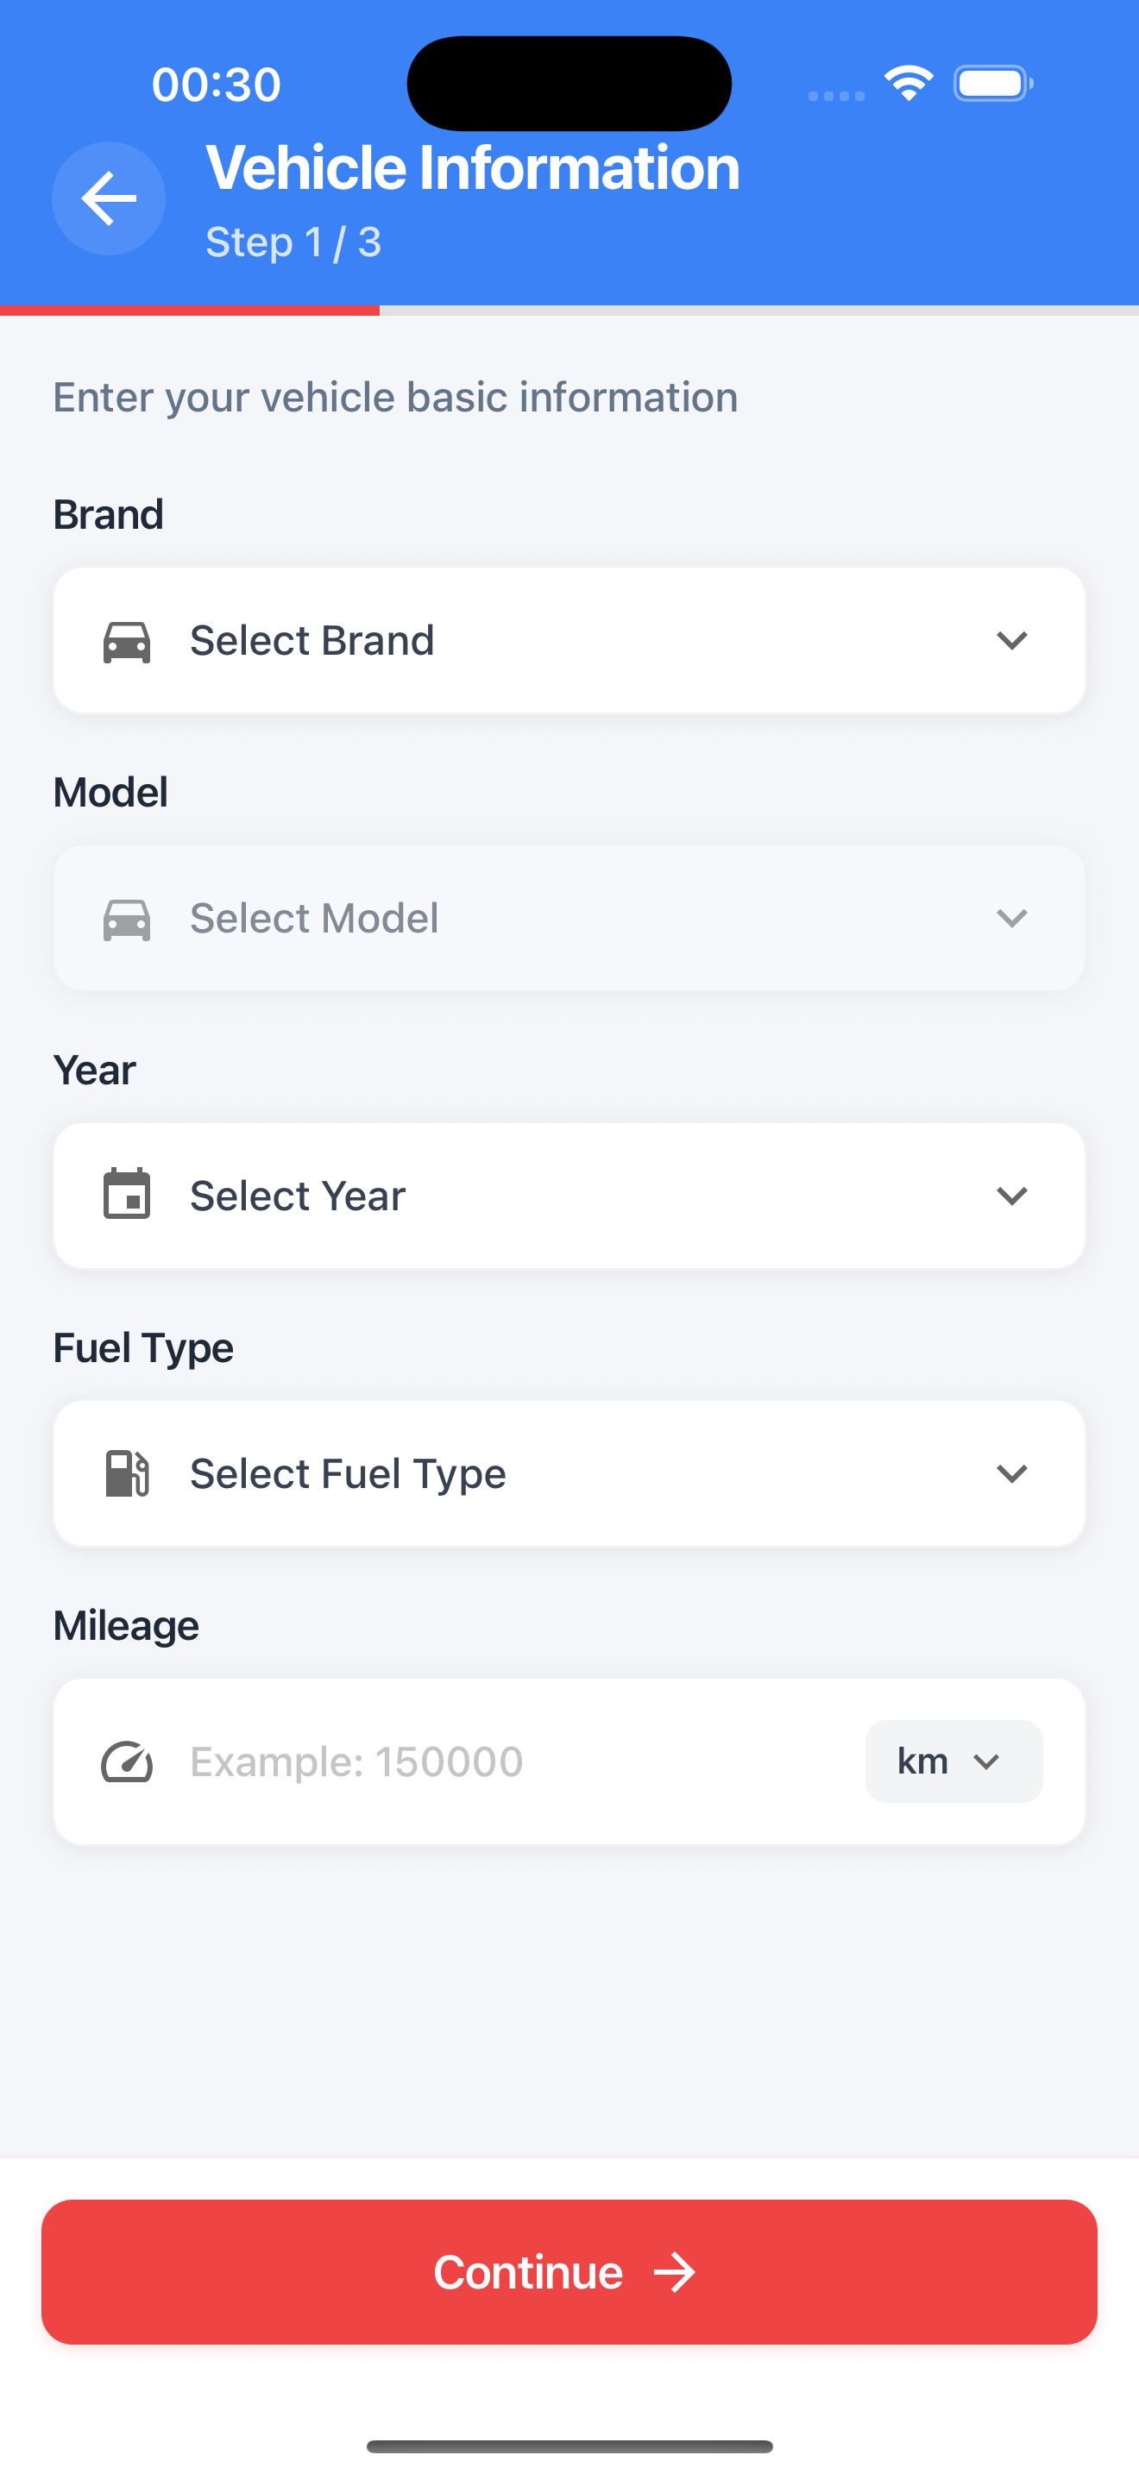Viewport: 1139px width, 2474px height.
Task: Tap the battery status icon
Action: [993, 84]
